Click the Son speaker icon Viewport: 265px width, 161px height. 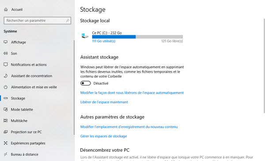6,53
